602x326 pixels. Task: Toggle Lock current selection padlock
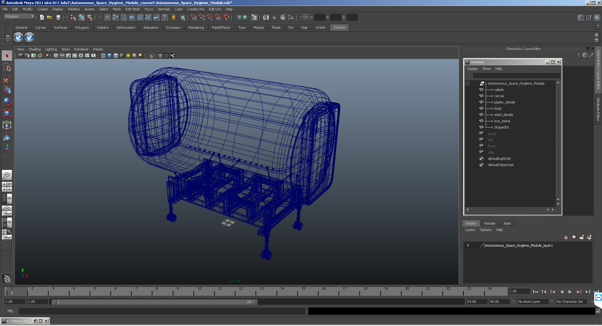point(173,17)
